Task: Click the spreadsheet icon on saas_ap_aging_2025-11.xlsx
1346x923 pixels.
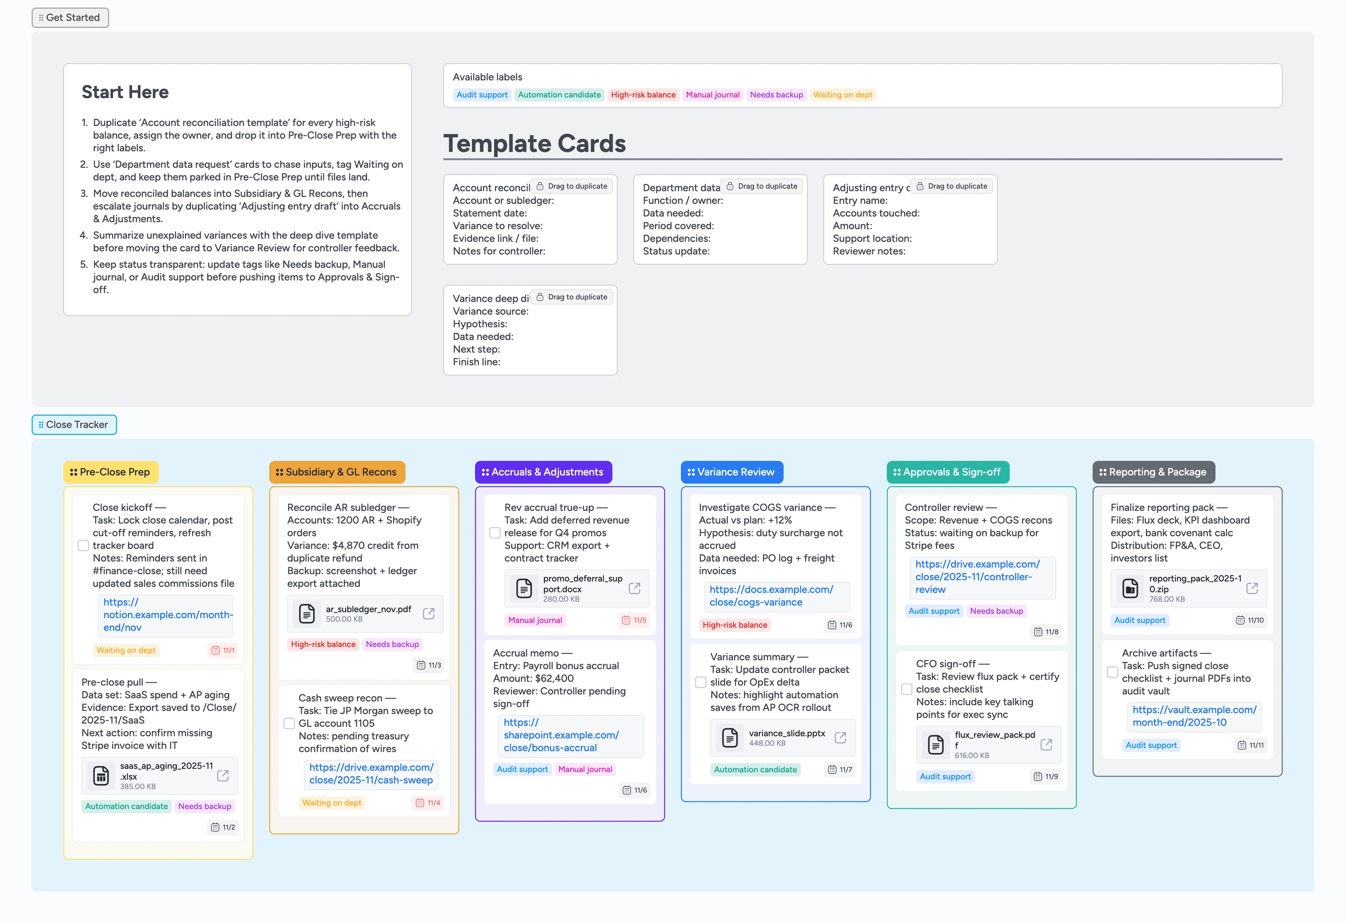Action: pyautogui.click(x=102, y=775)
